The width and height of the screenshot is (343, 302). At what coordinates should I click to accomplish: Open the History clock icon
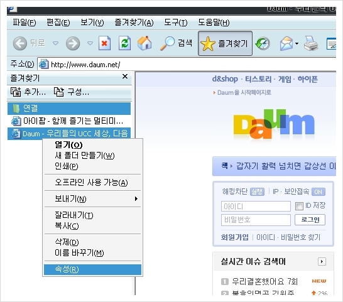(x=263, y=43)
